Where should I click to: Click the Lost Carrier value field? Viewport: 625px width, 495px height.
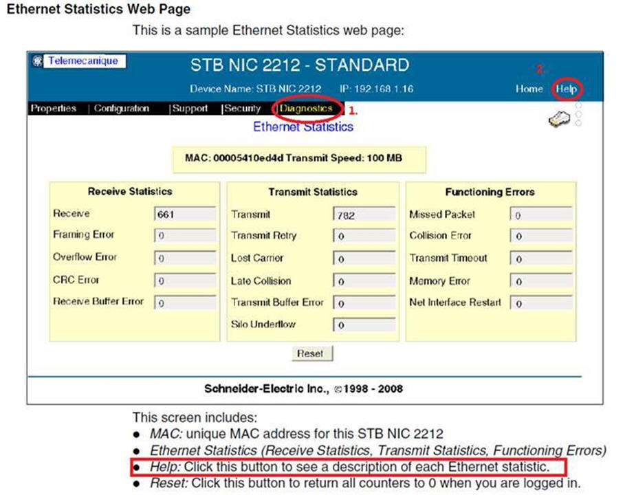tap(364, 258)
